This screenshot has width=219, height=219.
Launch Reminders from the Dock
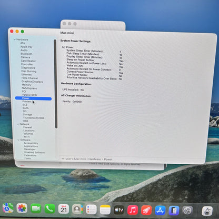(x=91, y=210)
